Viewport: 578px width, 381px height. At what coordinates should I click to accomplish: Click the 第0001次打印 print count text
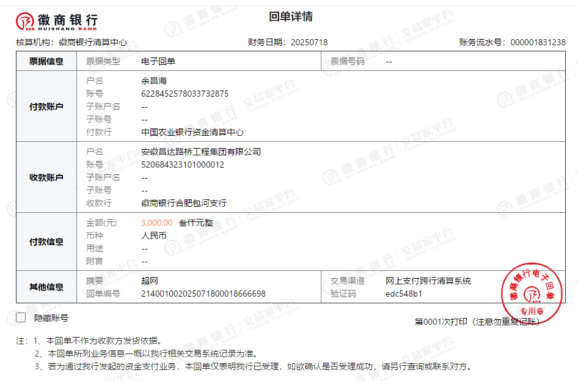(x=441, y=322)
